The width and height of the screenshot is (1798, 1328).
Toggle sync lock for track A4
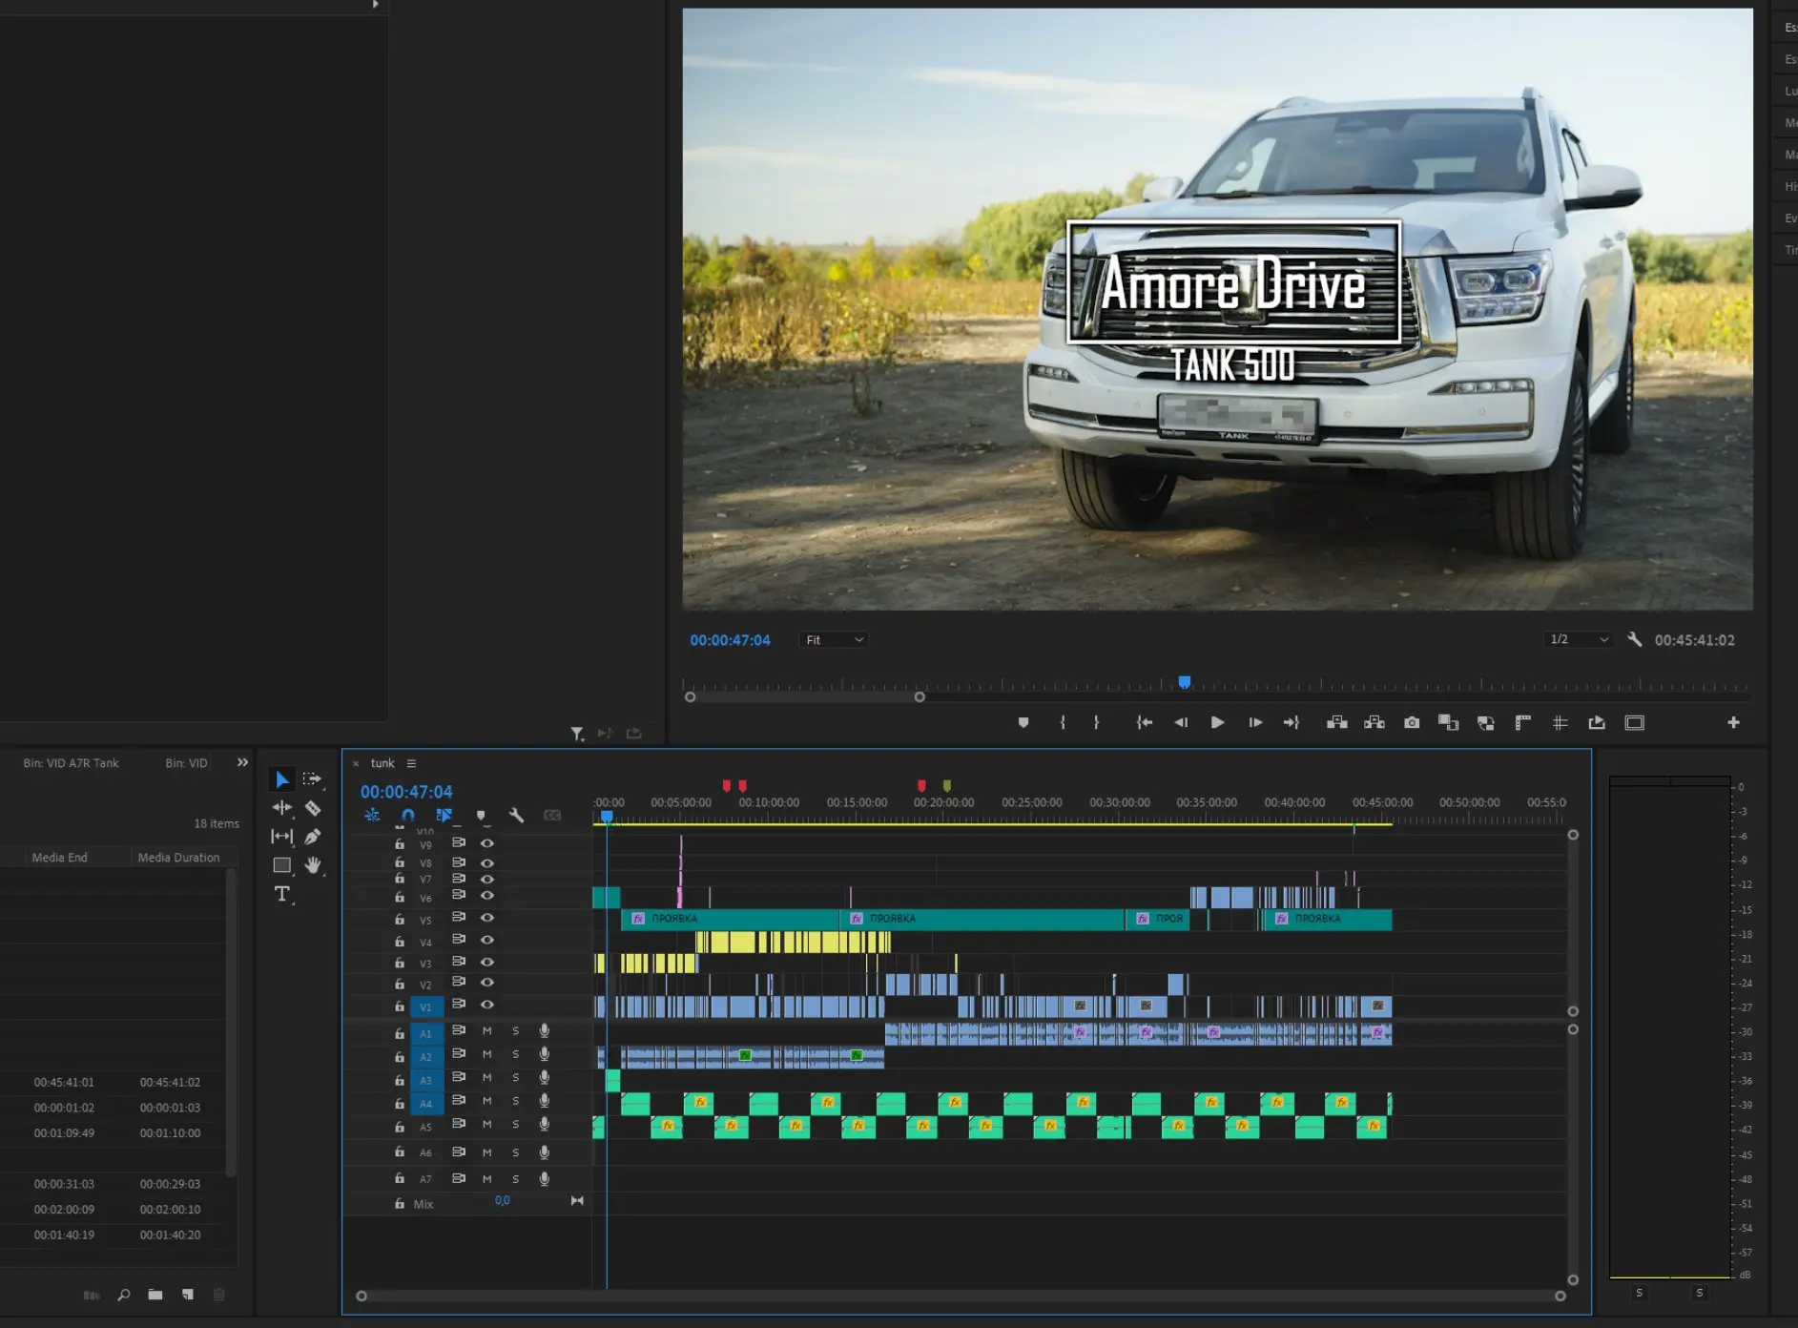coord(458,1100)
